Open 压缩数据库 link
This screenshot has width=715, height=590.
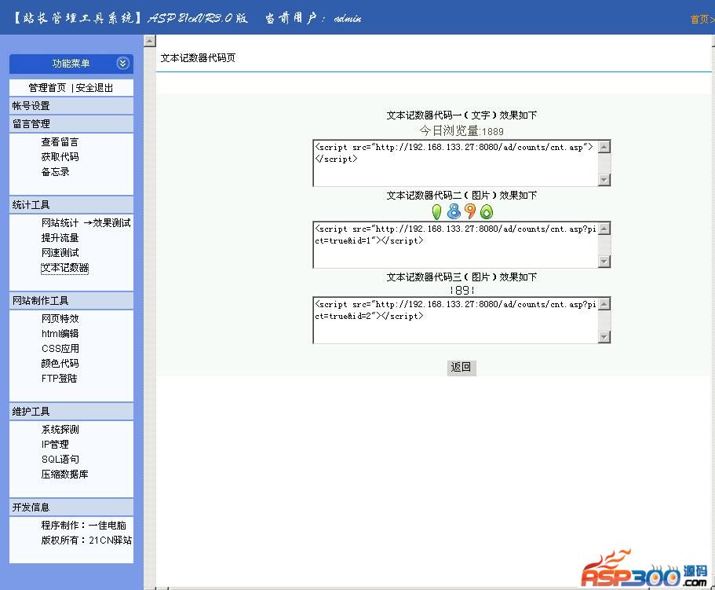point(65,475)
